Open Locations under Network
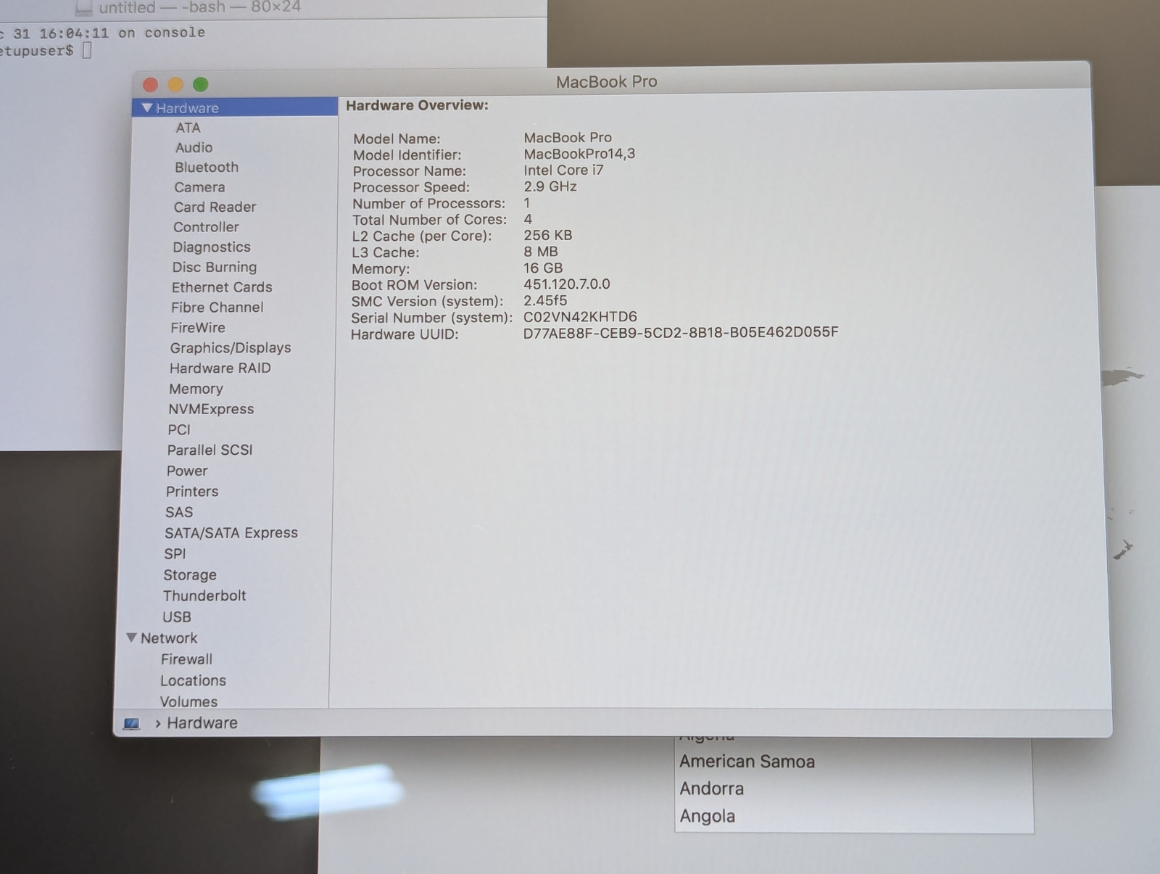This screenshot has width=1160, height=874. (x=193, y=681)
